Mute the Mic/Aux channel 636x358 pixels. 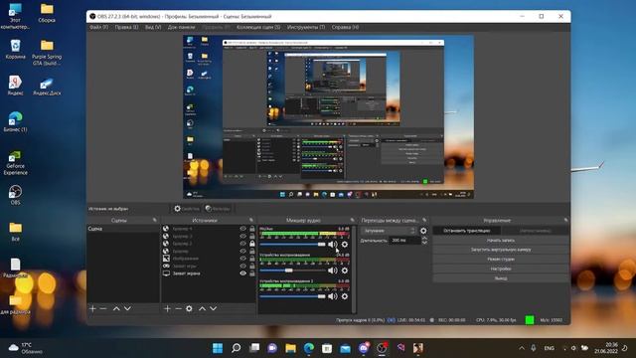[x=332, y=245]
